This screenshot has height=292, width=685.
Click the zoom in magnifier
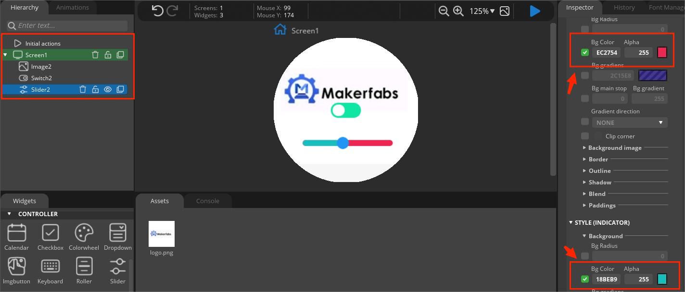(x=458, y=11)
